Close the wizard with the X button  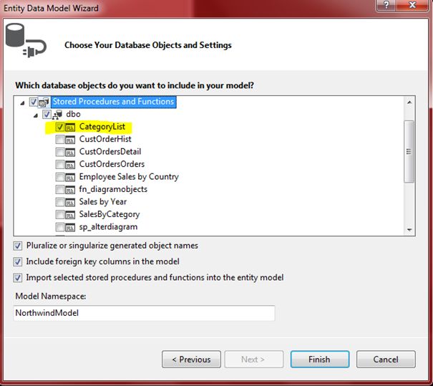point(412,5)
